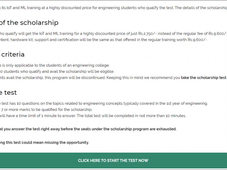Click the green start test now button
Image resolution: width=227 pixels, height=170 pixels.
113,160
